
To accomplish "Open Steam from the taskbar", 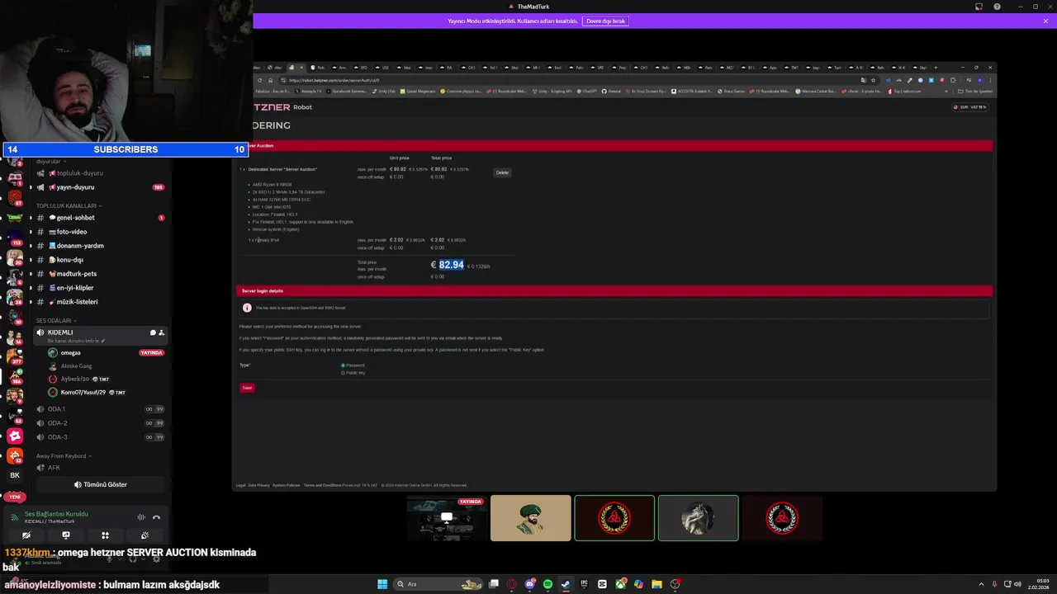I will 566,584.
